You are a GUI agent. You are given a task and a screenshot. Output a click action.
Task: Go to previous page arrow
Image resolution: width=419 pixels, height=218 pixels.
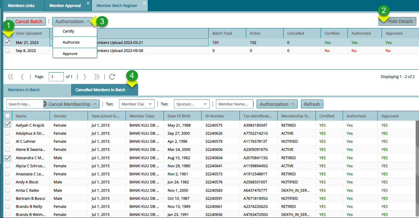(x=22, y=77)
